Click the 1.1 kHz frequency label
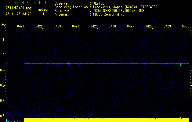 [3, 40]
